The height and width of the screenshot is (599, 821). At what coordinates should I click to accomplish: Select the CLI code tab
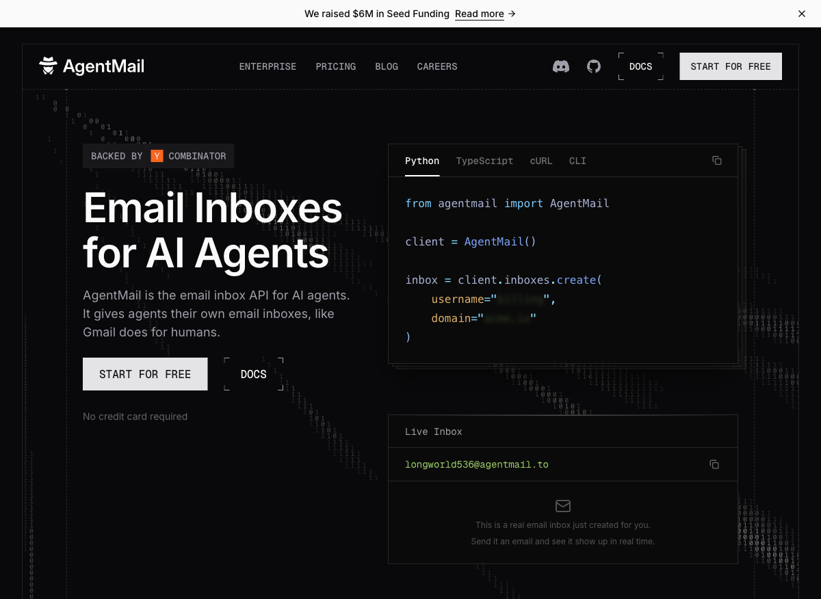pos(577,161)
